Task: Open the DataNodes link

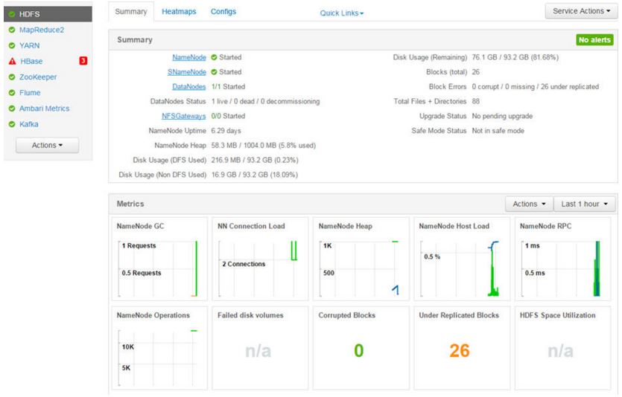Action: pyautogui.click(x=189, y=87)
